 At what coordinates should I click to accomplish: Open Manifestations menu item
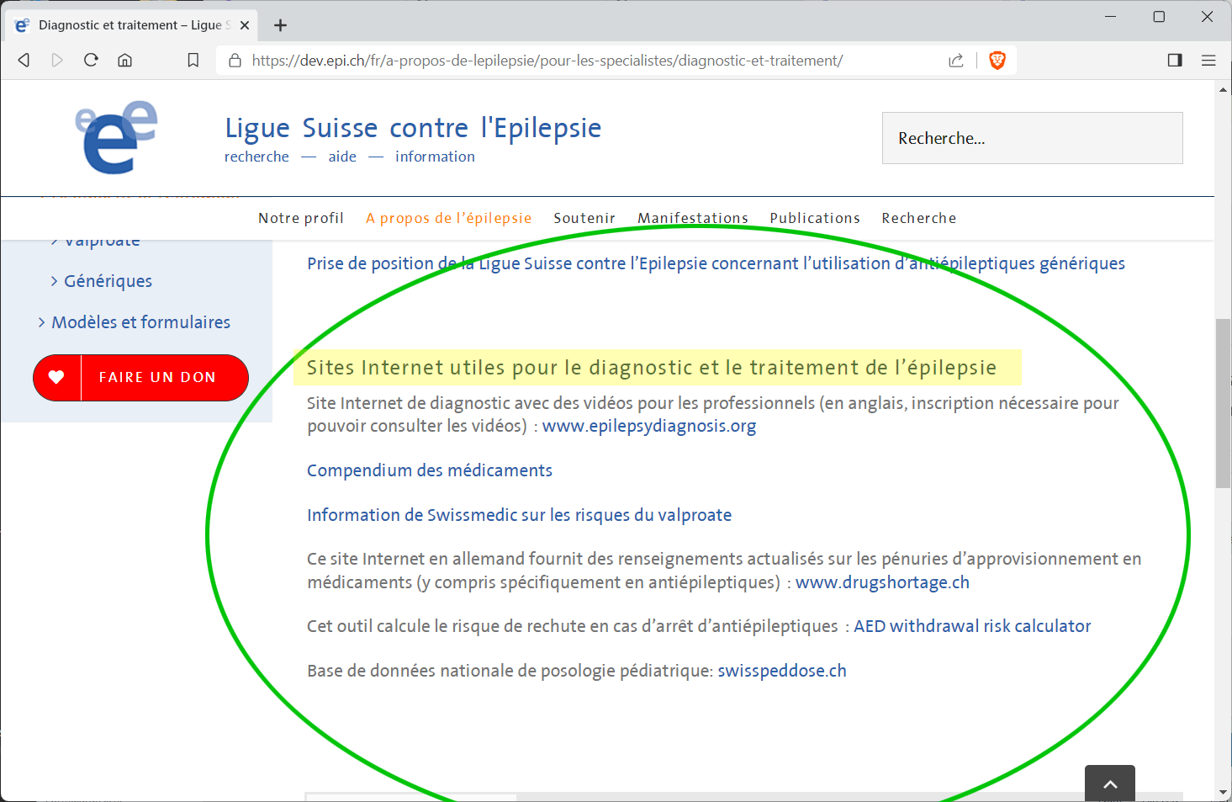coord(693,218)
